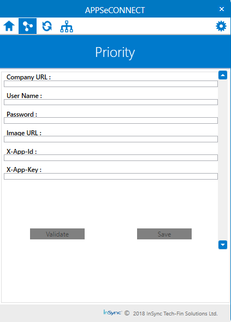
Task: Click the '2018 InSync Tech-Fin Solutions Ltd.' text
Action: click(175, 314)
